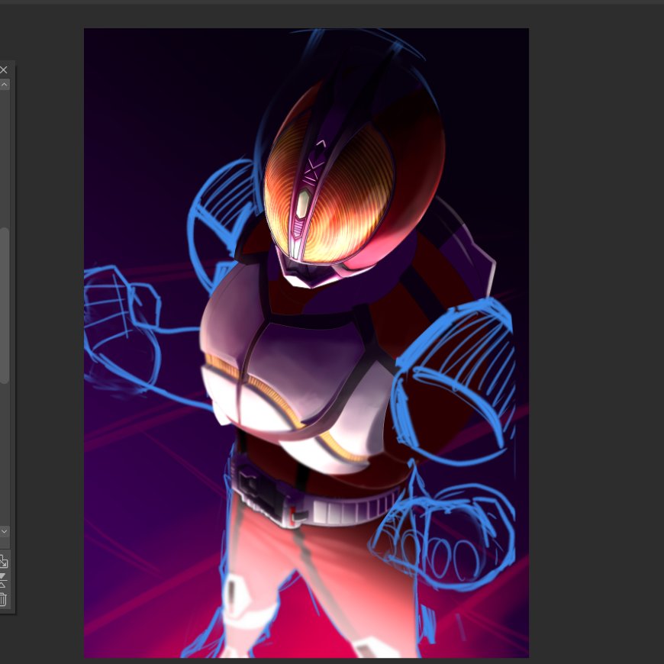Image resolution: width=664 pixels, height=664 pixels.
Task: Click the panel's scroll-up arrow button
Action: [x=5, y=85]
